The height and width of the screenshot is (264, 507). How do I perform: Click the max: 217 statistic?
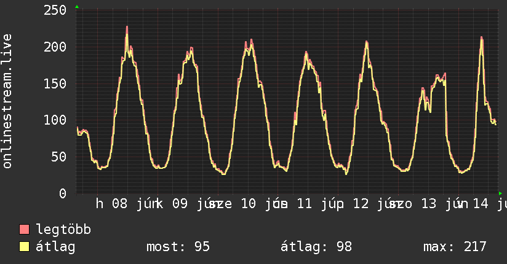[455, 247]
